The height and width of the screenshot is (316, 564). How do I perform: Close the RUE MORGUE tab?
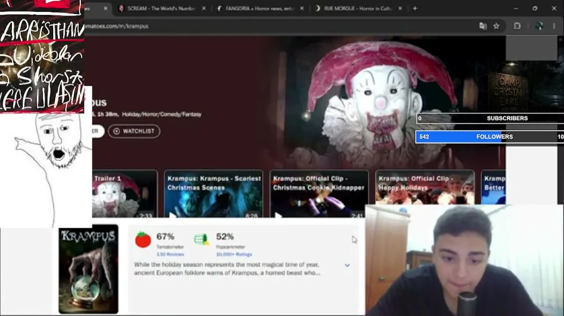(x=400, y=8)
